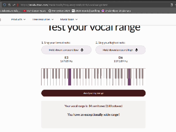Open the Irish dance music YouTube bookmark

pos(34,11)
